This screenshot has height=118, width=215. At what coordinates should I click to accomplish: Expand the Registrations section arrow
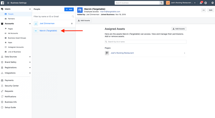(x=30, y=68)
